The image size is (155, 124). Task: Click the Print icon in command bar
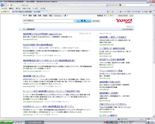tap(121, 11)
